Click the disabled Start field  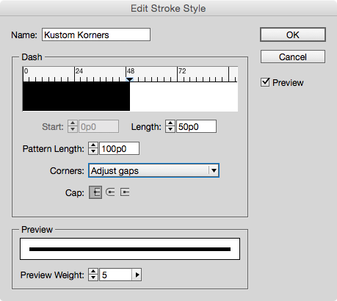pos(98,126)
